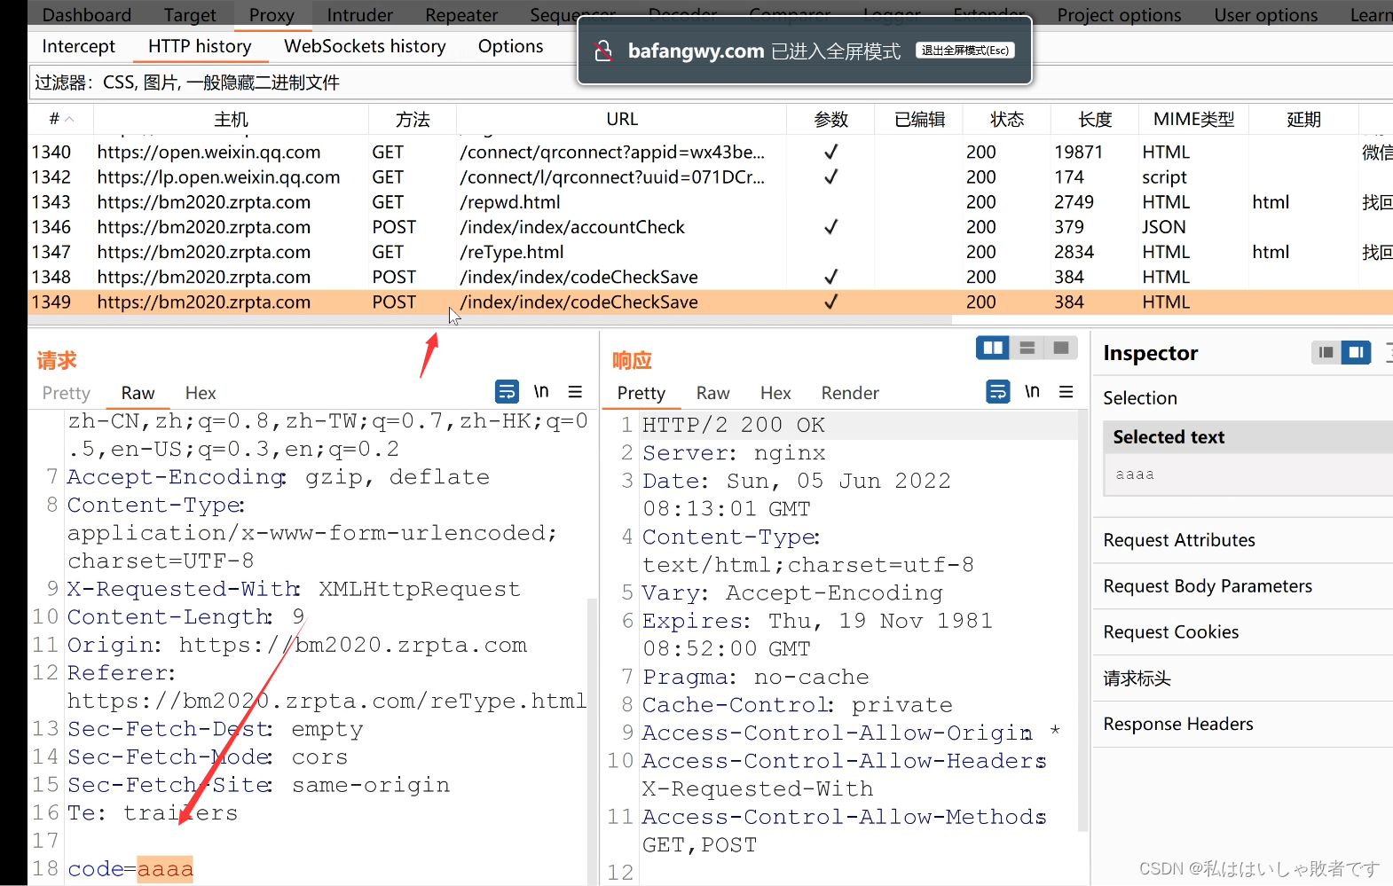Click the history table horizontal scrollbar
The height and width of the screenshot is (886, 1393).
tap(490, 320)
